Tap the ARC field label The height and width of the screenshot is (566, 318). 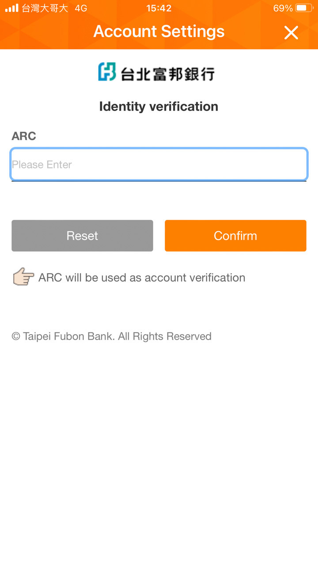(24, 136)
